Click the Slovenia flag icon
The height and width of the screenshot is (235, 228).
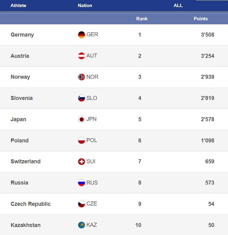[x=81, y=98]
